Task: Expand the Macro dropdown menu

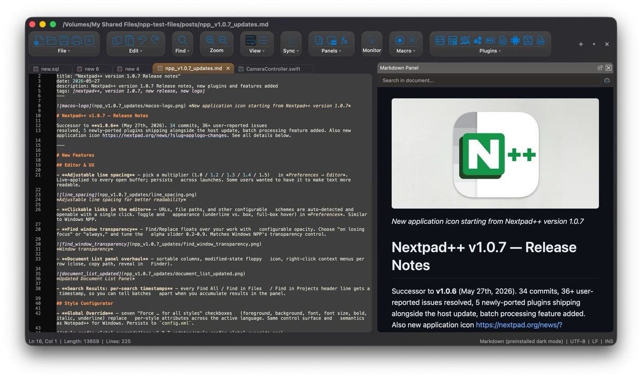Action: (406, 51)
